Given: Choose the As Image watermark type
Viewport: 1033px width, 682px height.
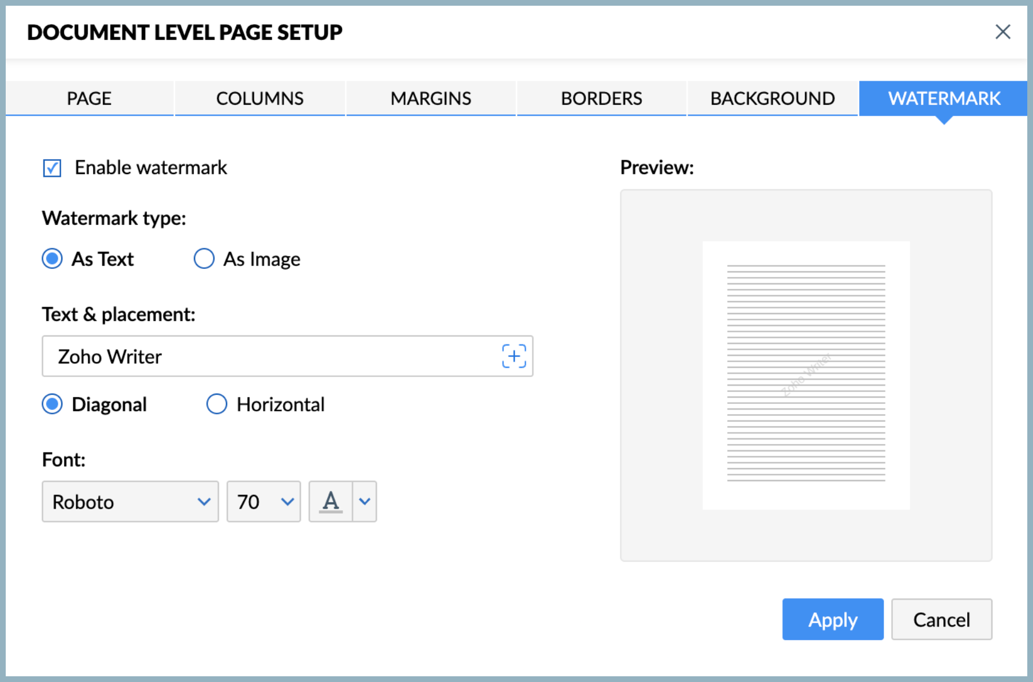Looking at the screenshot, I should [x=204, y=259].
